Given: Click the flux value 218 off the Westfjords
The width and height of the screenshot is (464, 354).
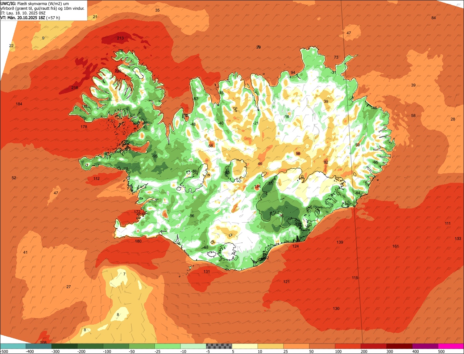Looking at the screenshot, I should [75, 88].
